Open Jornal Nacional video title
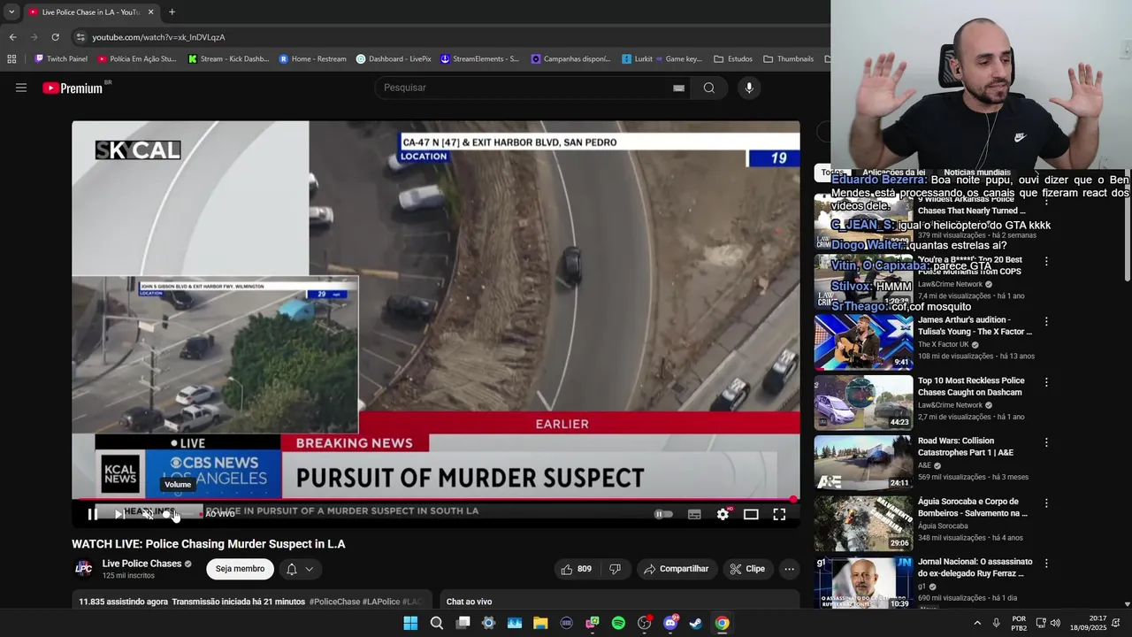 tap(975, 567)
